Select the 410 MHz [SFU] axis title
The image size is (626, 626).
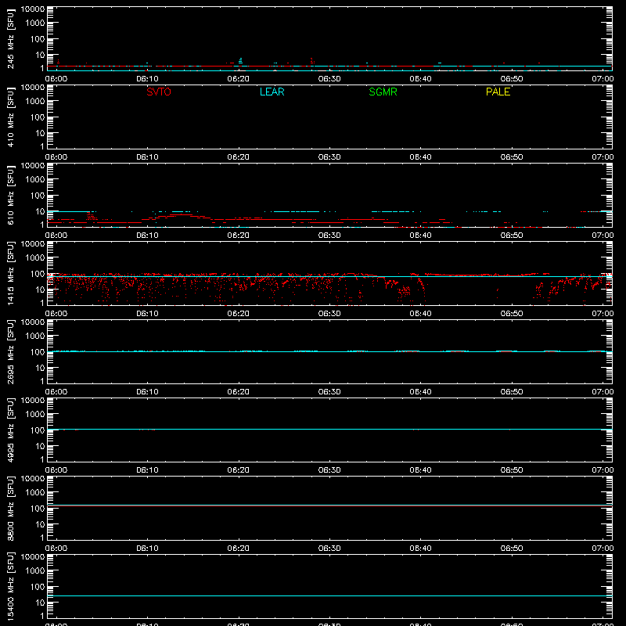11,117
